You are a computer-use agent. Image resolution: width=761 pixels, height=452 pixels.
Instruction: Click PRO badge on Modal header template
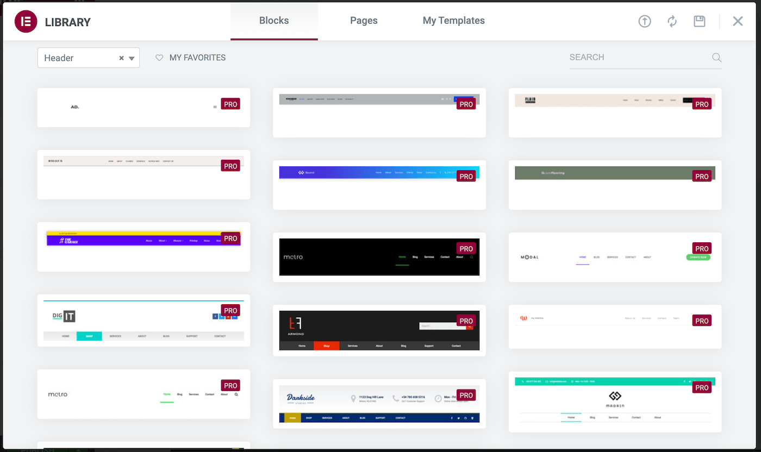click(x=702, y=249)
